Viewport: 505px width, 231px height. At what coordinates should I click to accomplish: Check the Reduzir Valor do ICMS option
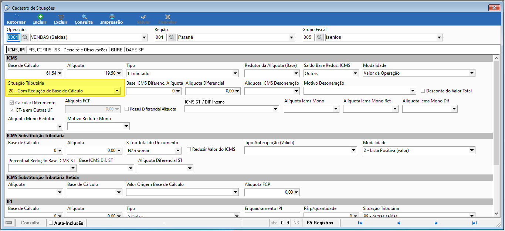[x=189, y=149]
